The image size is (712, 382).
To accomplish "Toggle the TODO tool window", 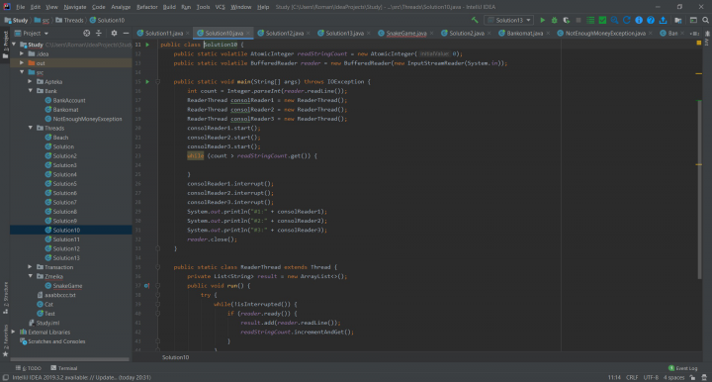I will pyautogui.click(x=29, y=368).
